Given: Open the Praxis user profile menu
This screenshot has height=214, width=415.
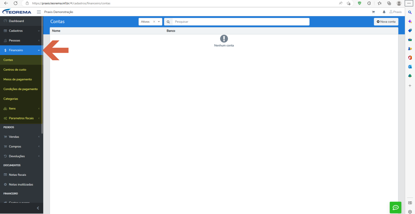Looking at the screenshot, I should pos(395,12).
